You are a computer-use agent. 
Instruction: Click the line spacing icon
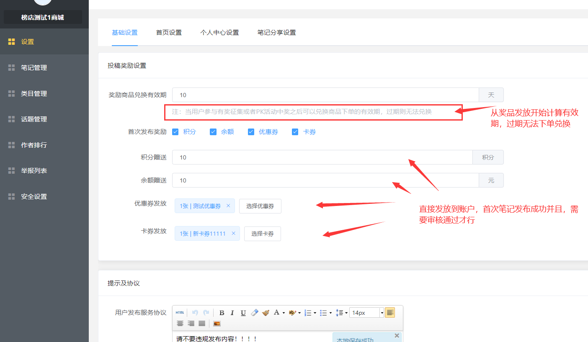point(340,313)
